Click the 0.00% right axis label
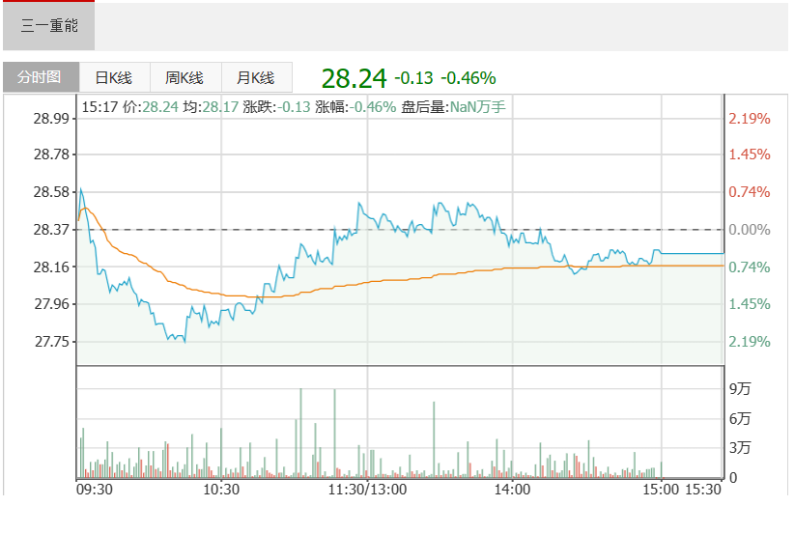 tap(750, 230)
